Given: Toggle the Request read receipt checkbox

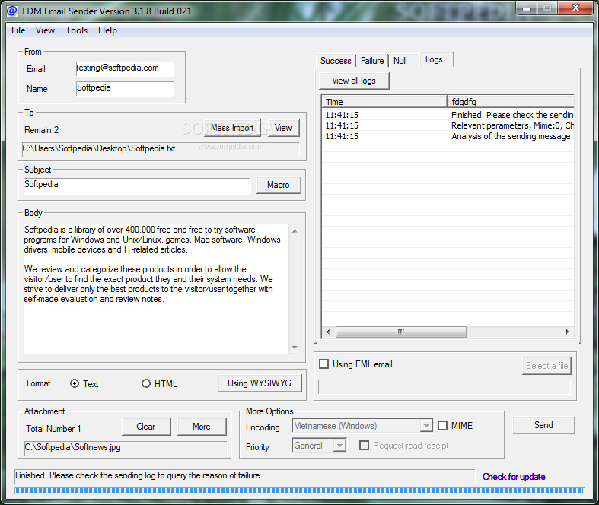Looking at the screenshot, I should pyautogui.click(x=364, y=446).
